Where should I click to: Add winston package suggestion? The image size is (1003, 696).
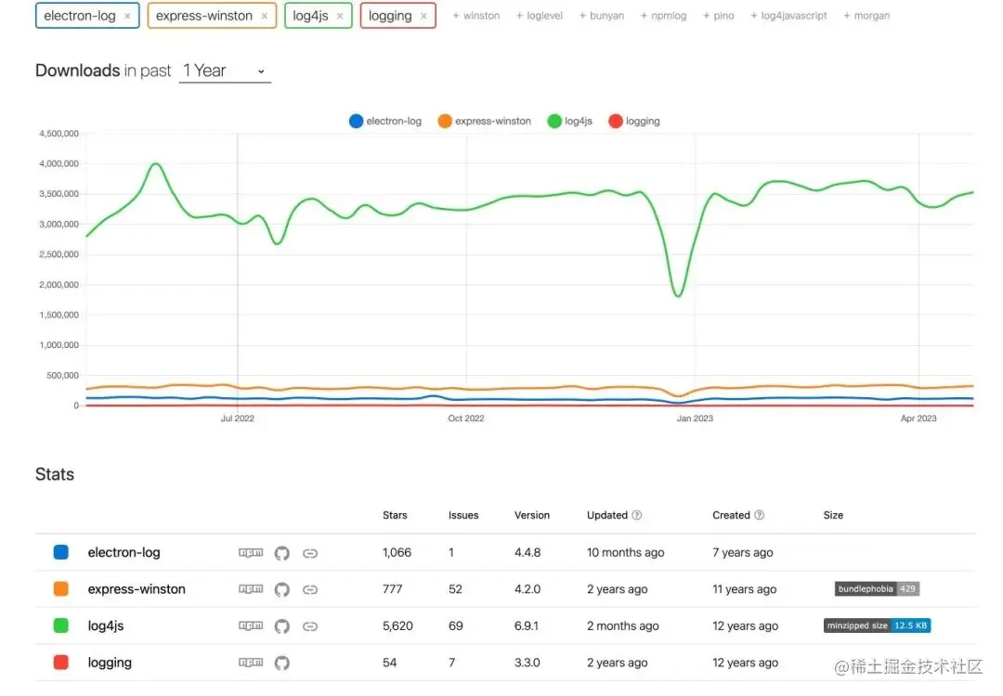pyautogui.click(x=475, y=16)
